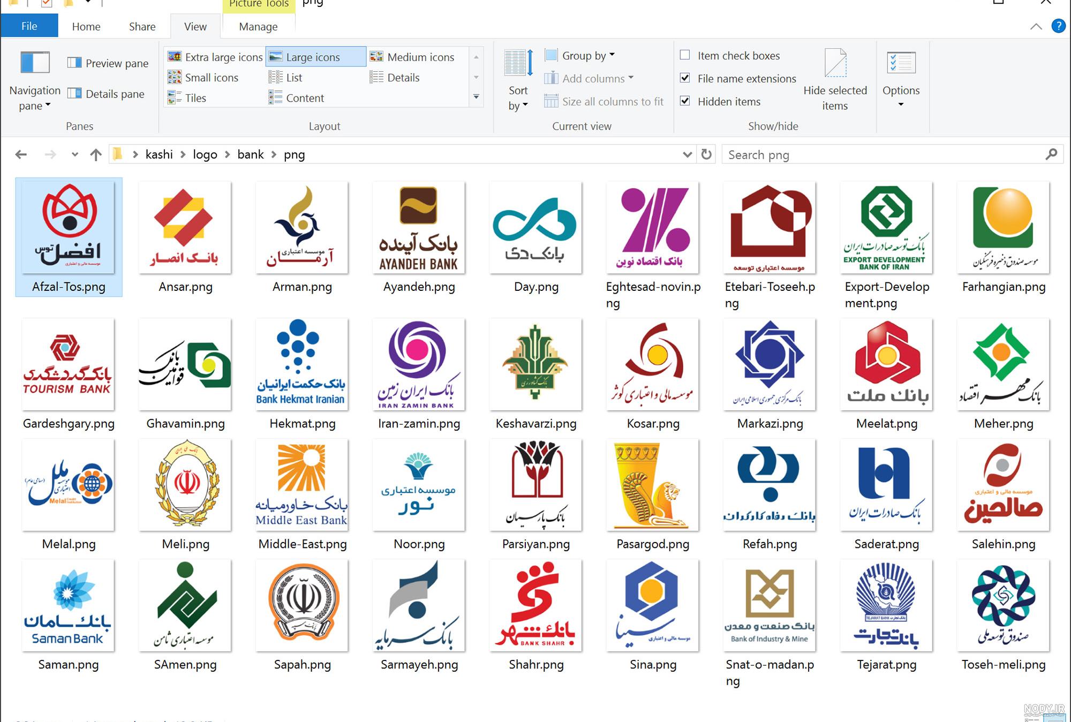Switch to the Home tab
This screenshot has height=722, width=1071.
pos(86,26)
